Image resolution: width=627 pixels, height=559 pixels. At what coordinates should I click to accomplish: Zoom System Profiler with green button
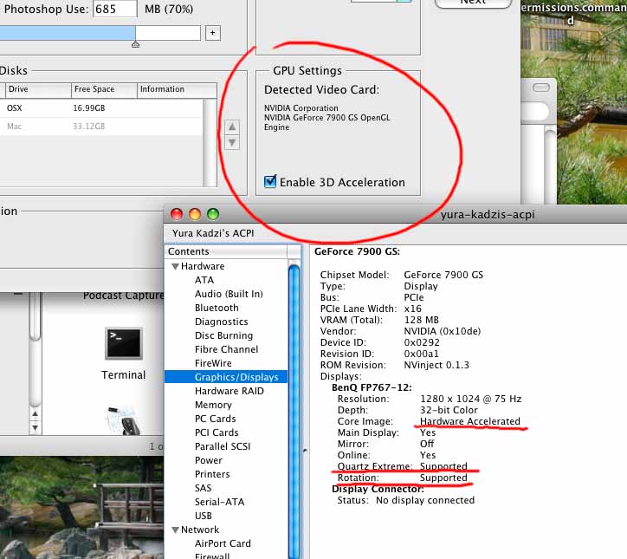point(213,214)
